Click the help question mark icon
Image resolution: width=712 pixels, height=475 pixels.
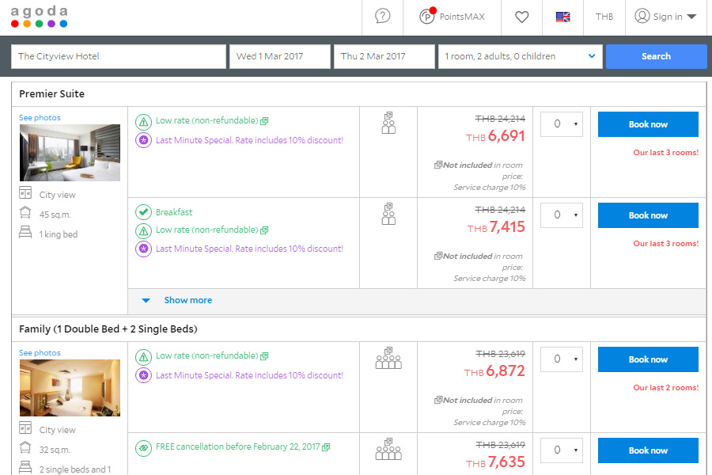383,17
